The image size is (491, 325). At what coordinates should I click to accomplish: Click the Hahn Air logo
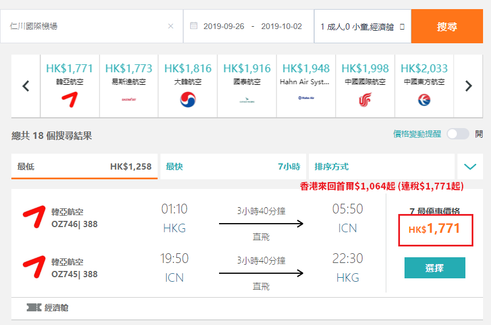306,98
